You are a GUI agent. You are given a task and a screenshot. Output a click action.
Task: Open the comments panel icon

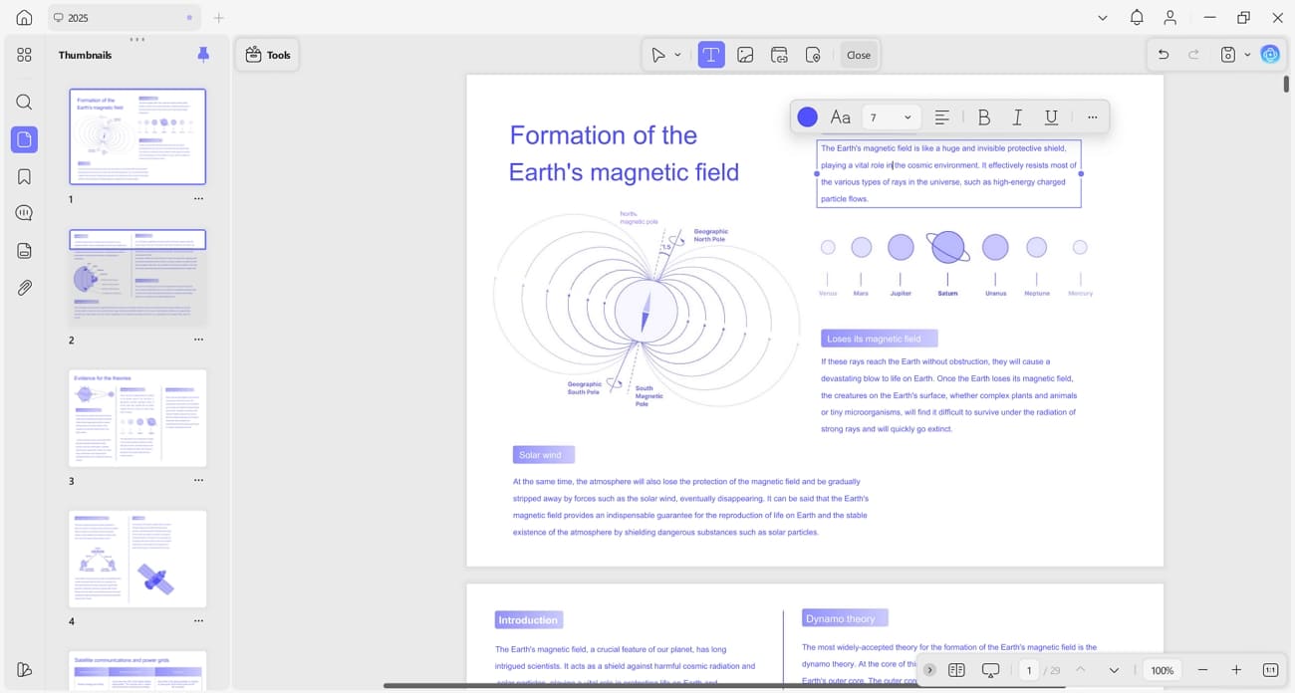pos(24,213)
